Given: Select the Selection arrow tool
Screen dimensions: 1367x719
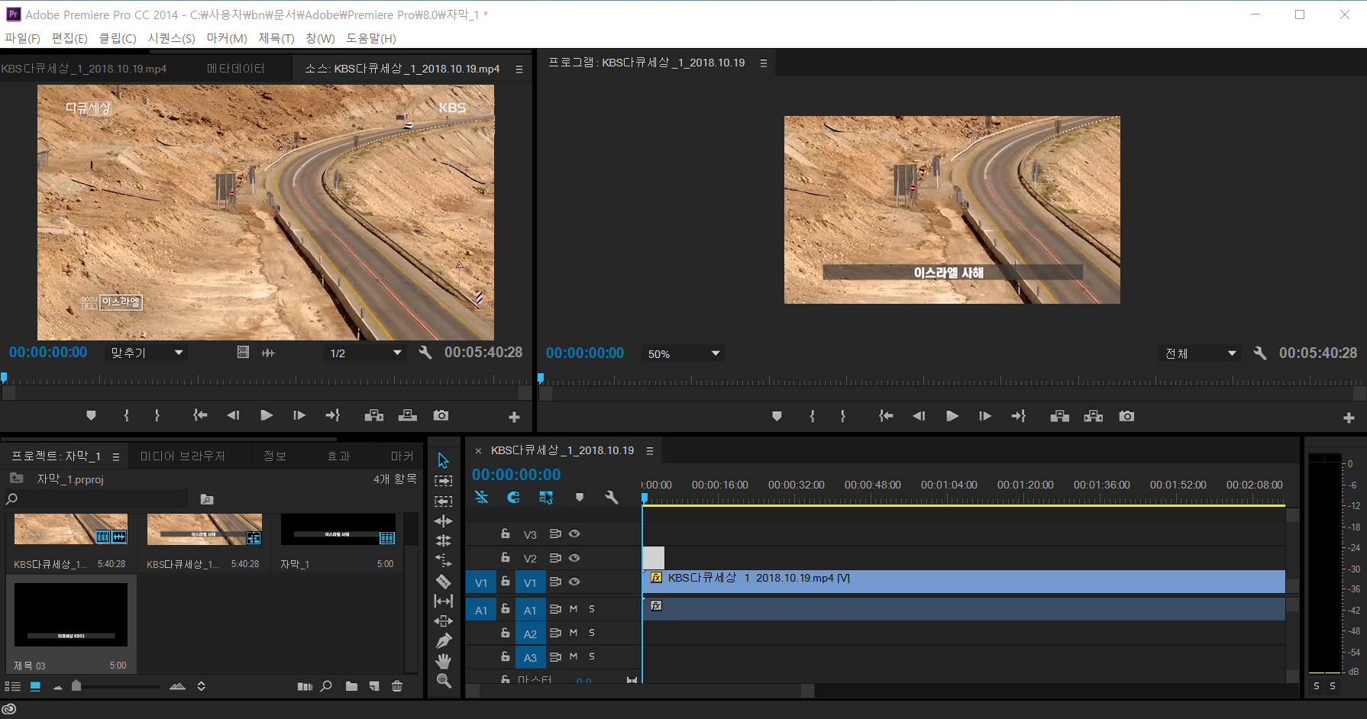Looking at the screenshot, I should pos(443,460).
